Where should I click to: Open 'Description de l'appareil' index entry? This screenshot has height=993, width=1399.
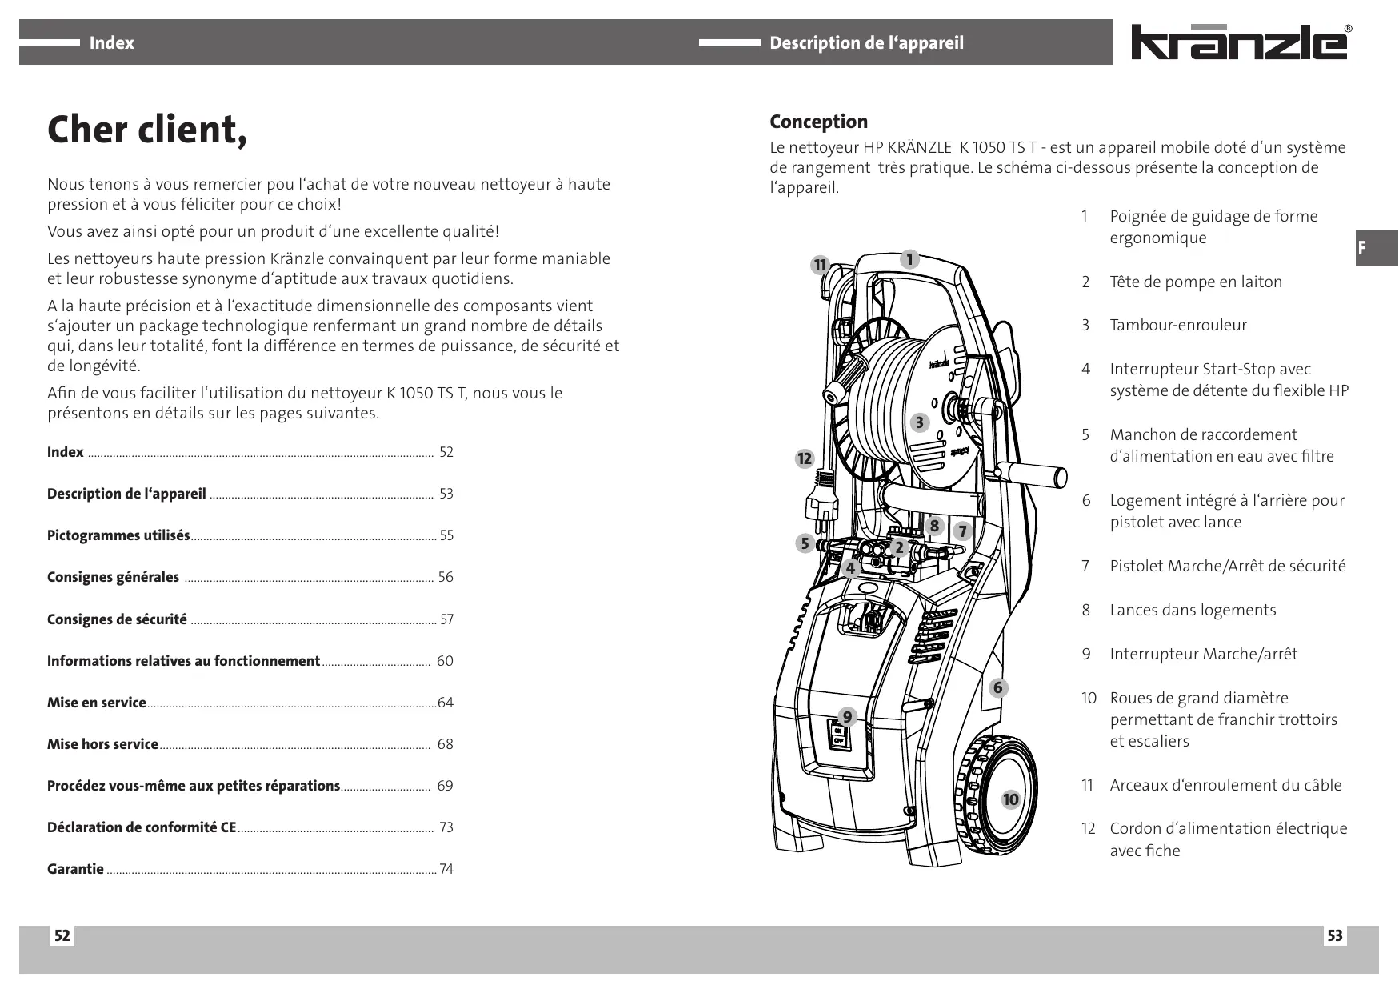126,494
